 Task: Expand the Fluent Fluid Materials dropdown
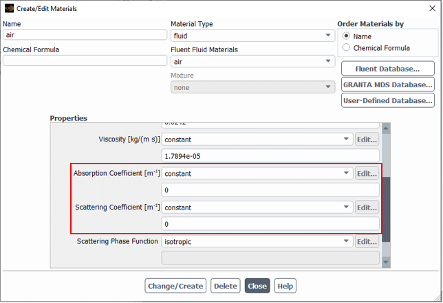tap(252, 62)
